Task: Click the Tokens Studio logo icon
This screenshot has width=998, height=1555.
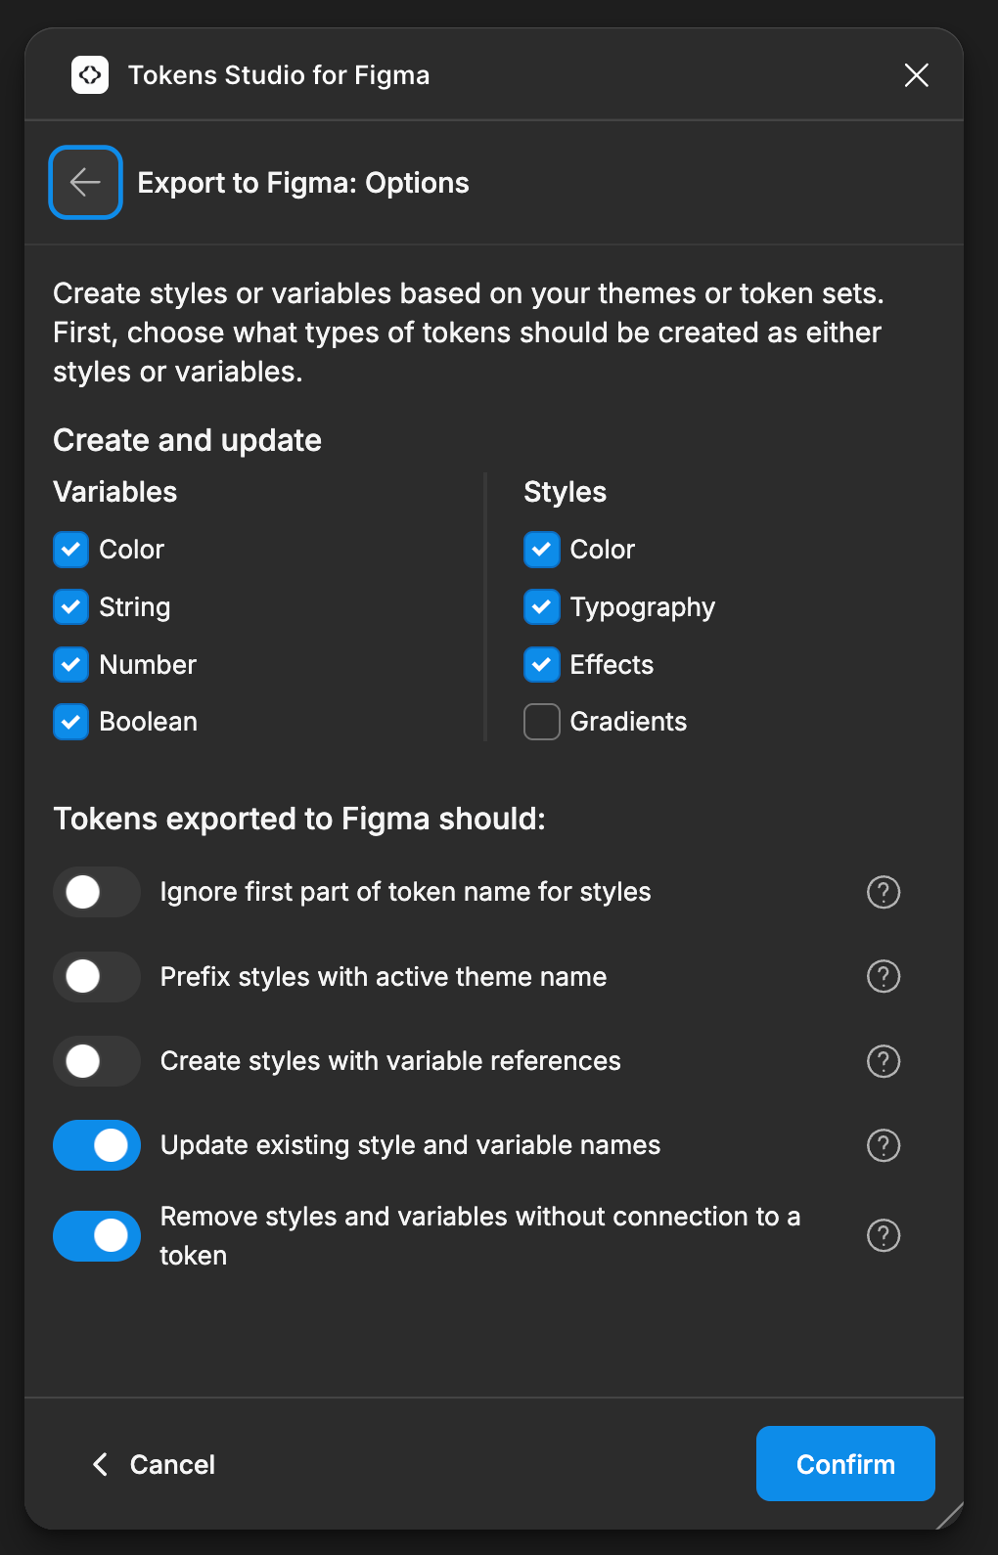Action: 90,75
